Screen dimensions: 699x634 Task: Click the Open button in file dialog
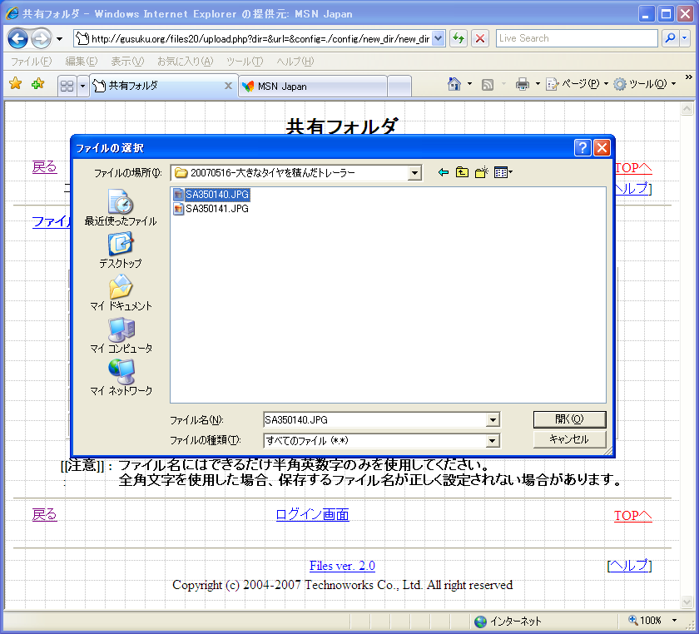[569, 419]
